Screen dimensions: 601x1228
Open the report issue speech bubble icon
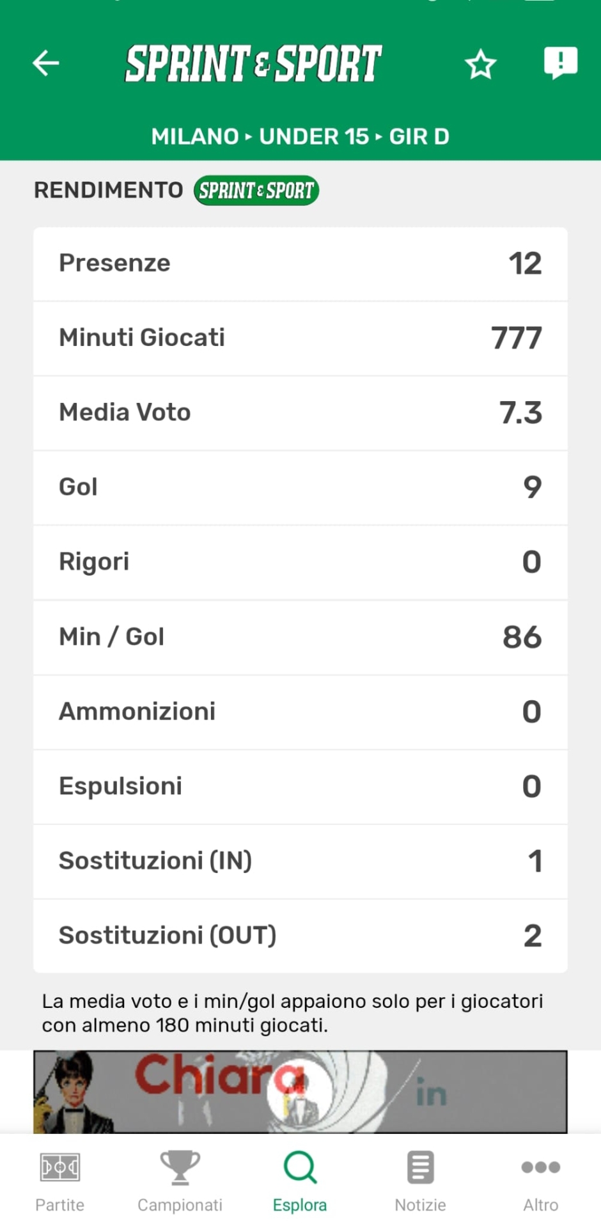(x=560, y=63)
